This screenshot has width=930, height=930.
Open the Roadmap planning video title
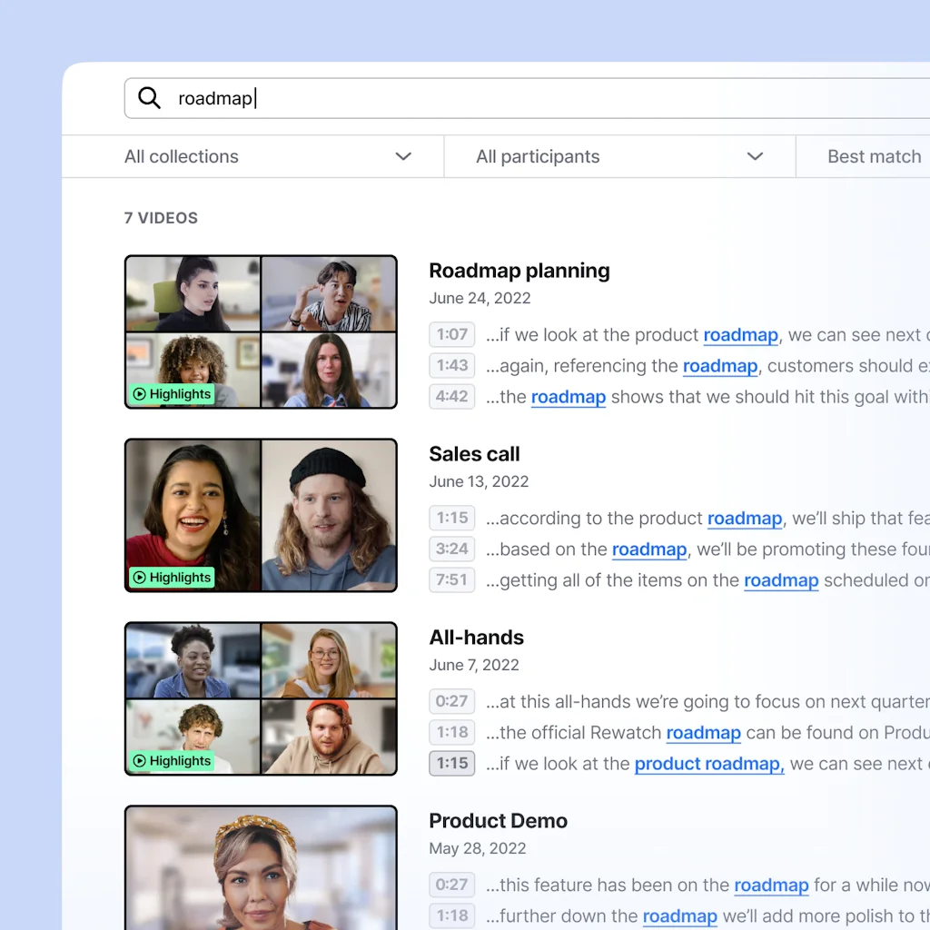tap(519, 271)
